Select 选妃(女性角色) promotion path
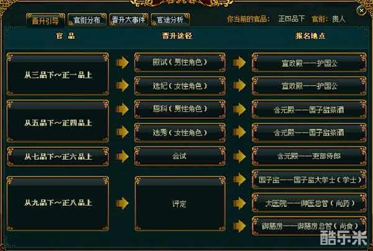Image resolution: width=373 pixels, height=251 pixels. (x=180, y=86)
